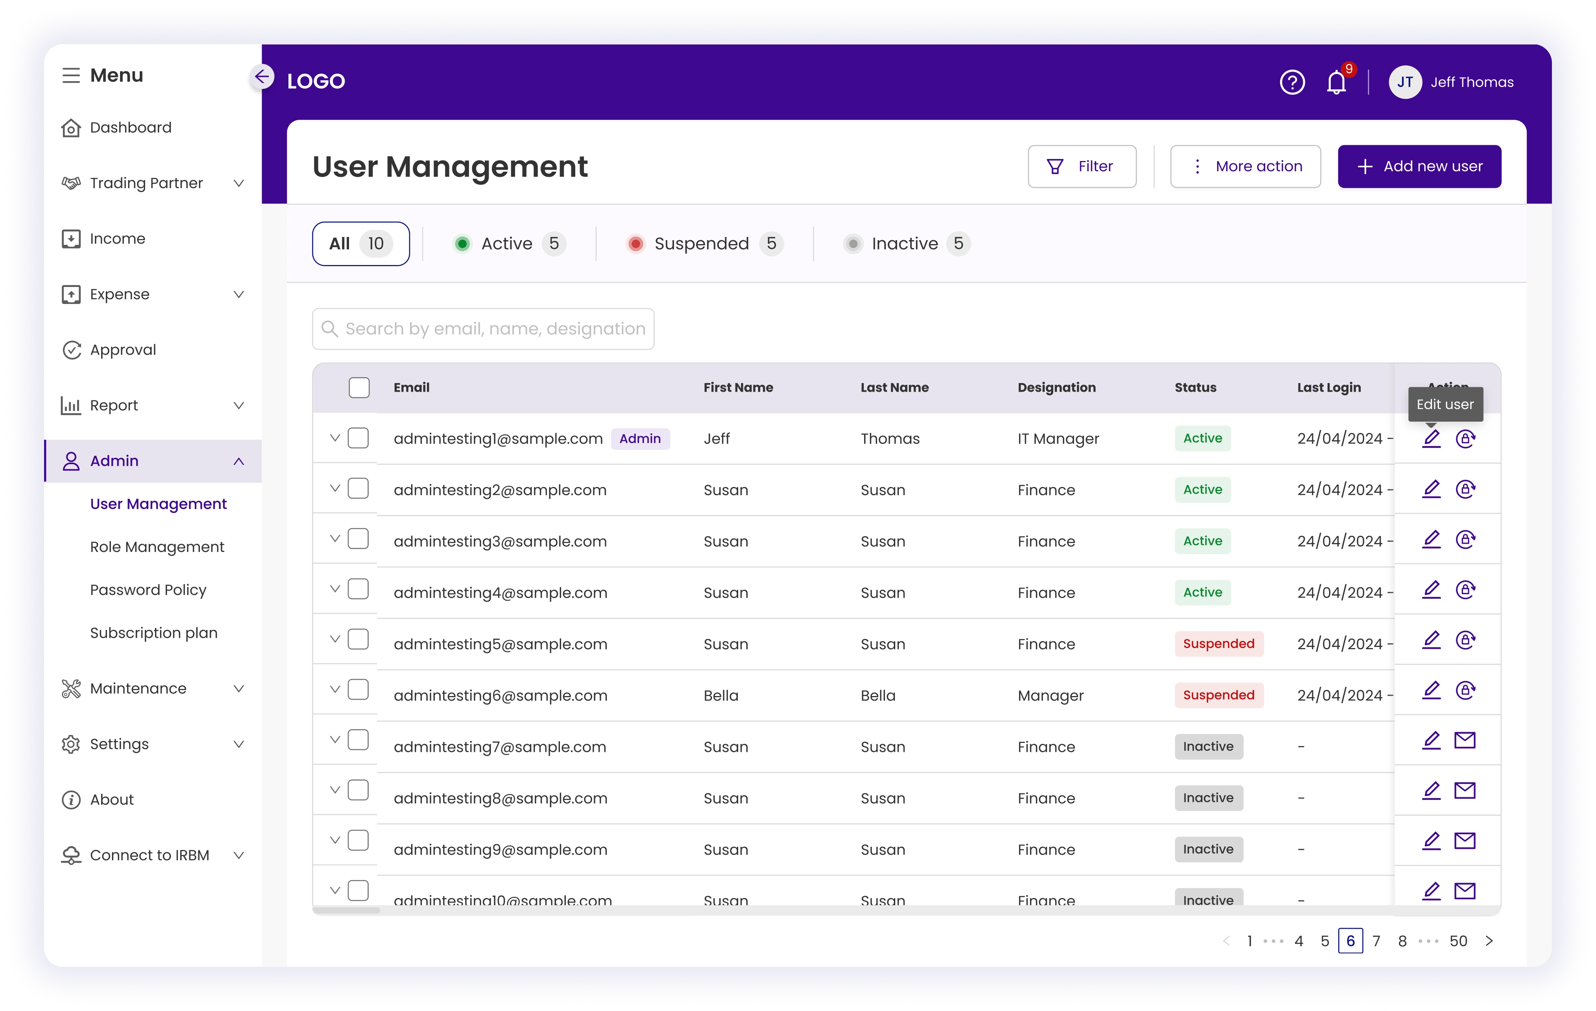This screenshot has height=1011, width=1596.
Task: Jump to page 50 in pagination
Action: 1458,941
